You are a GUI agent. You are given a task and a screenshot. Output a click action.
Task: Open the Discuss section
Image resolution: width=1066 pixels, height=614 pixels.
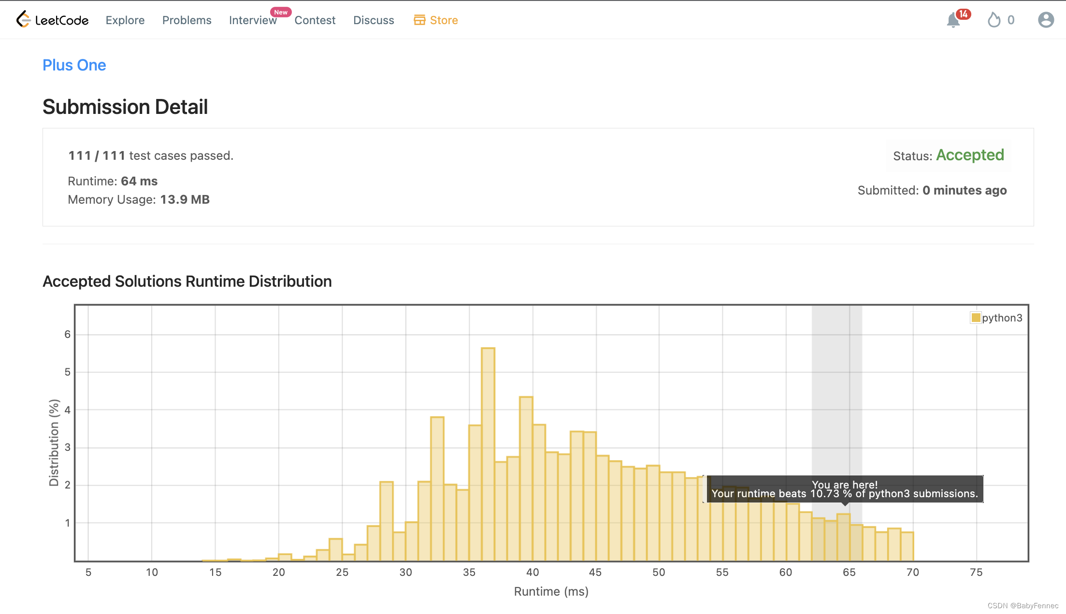(374, 20)
